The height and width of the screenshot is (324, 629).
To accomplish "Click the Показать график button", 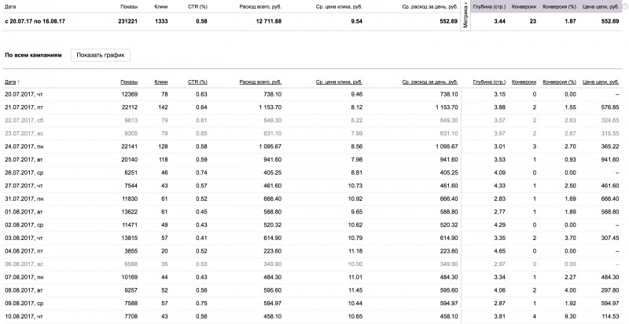I will point(100,56).
